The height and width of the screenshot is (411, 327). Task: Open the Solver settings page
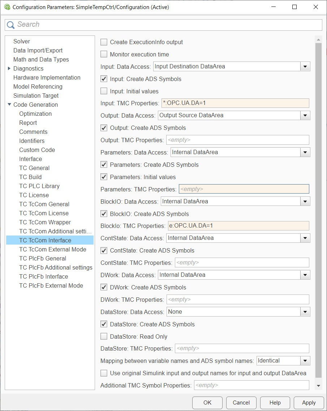coord(21,41)
